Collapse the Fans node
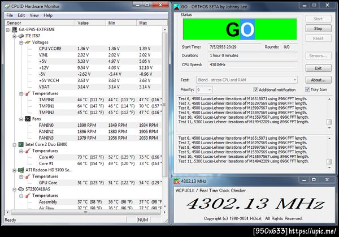Screen dimensions: 339x237 (21, 119)
